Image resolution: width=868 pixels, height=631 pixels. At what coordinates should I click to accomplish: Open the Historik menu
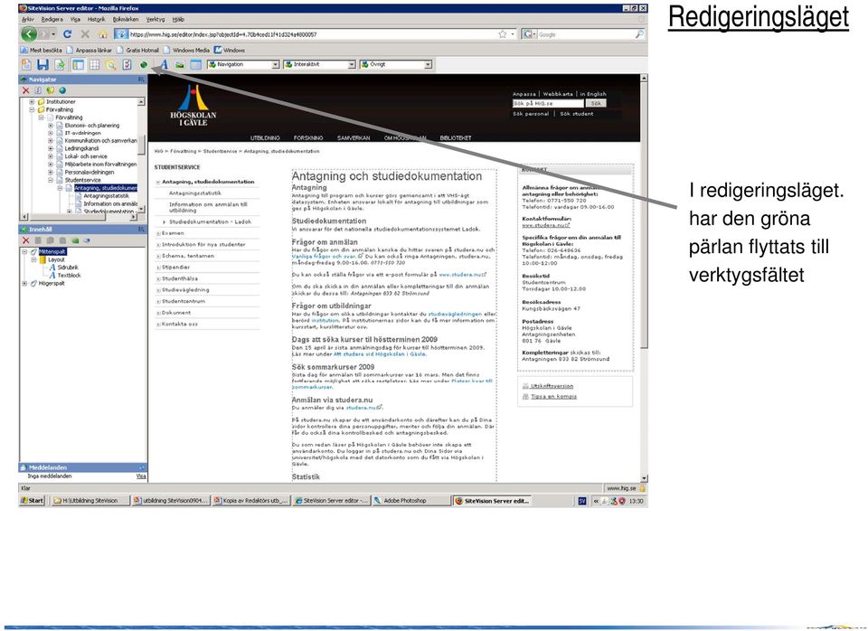(97, 19)
